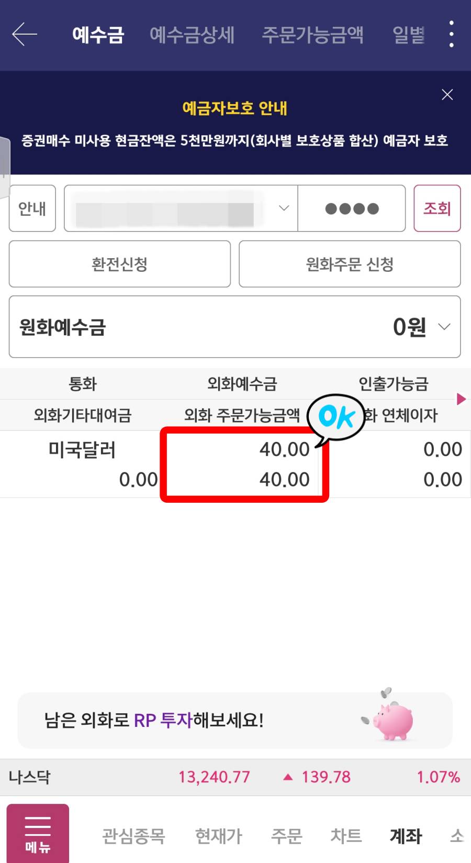Tap the RP 투자 banner link
The width and height of the screenshot is (471, 863).
tap(162, 720)
